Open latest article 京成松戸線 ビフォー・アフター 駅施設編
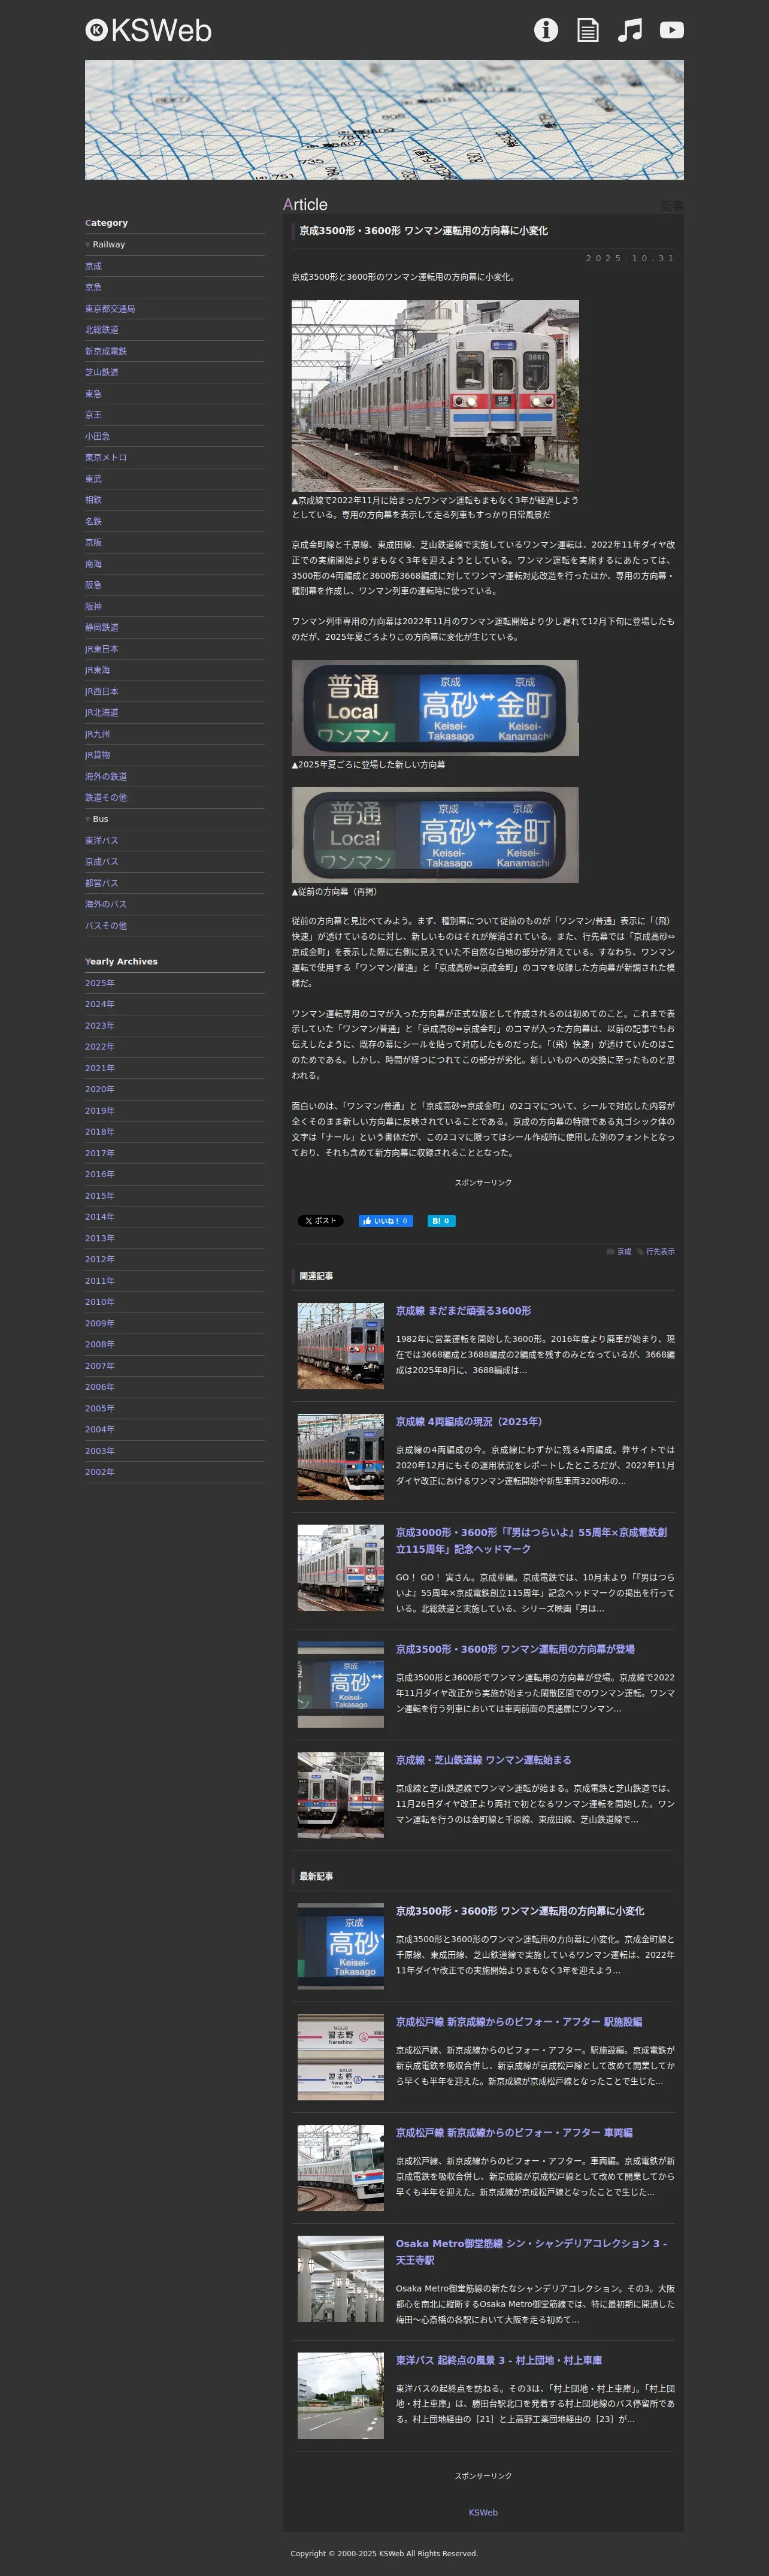 coord(519,2021)
